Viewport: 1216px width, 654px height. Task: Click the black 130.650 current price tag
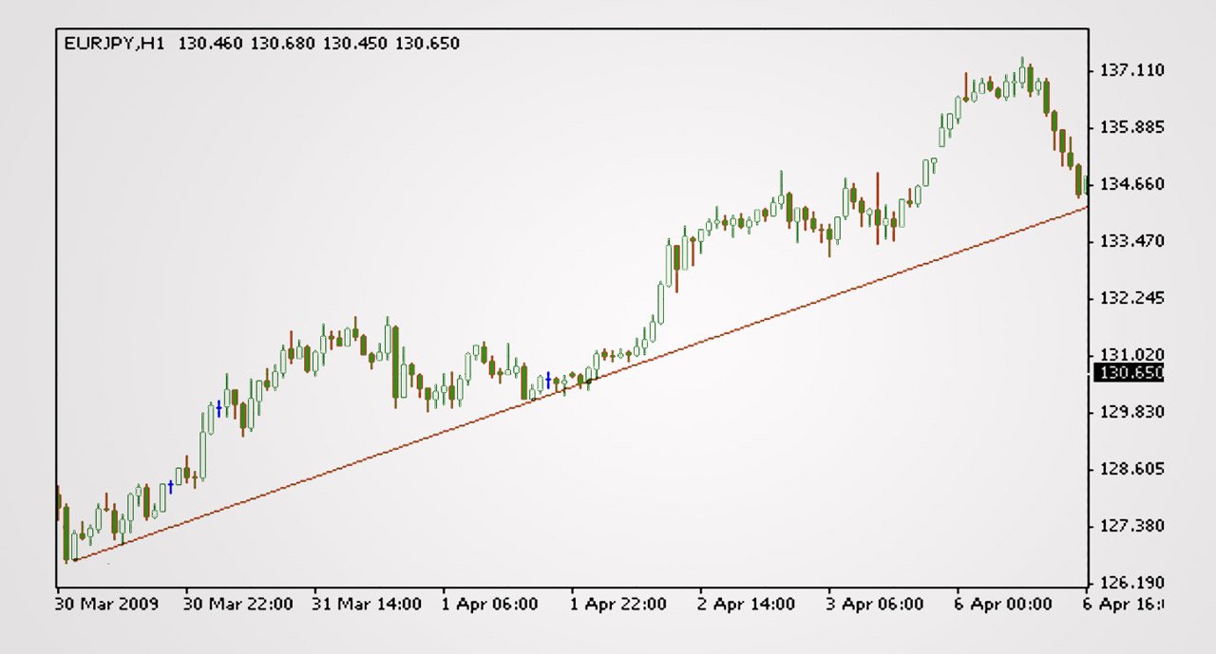[1129, 373]
